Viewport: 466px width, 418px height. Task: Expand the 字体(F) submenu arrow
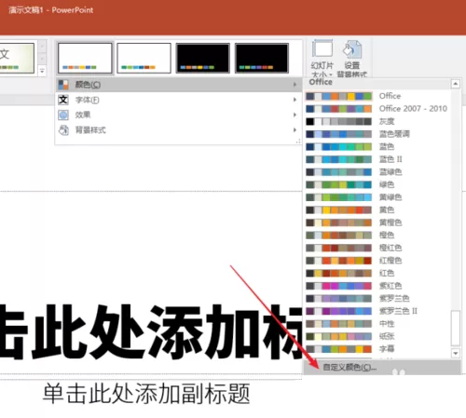295,100
